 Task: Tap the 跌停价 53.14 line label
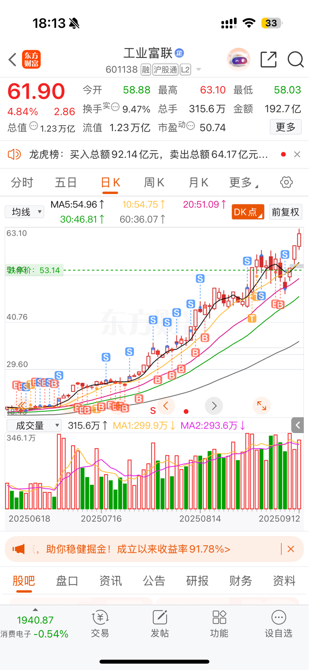tap(34, 270)
